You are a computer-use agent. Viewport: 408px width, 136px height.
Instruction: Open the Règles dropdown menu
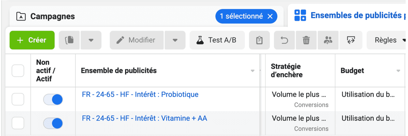(387, 40)
